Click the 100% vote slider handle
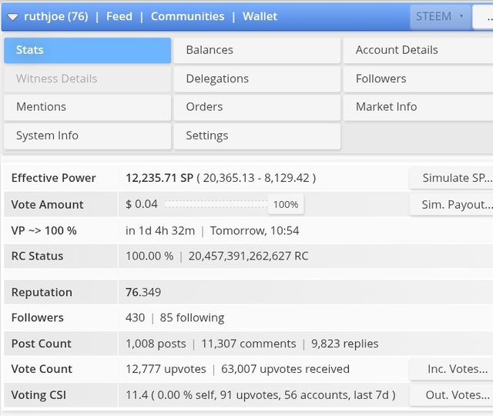 click(x=286, y=205)
